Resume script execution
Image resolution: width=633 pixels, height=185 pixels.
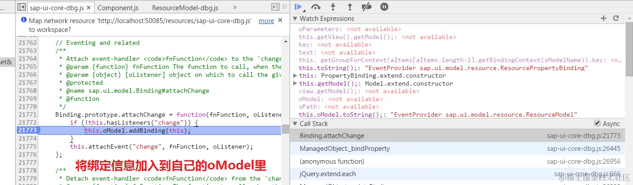click(x=298, y=7)
